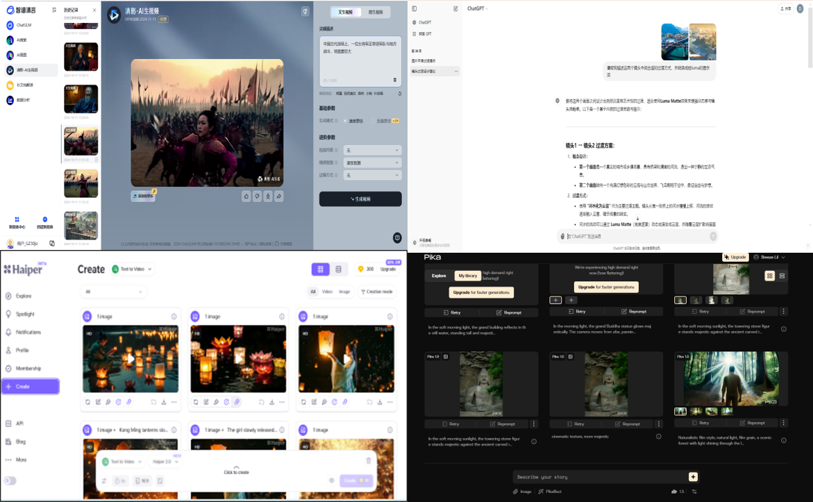Select the 速度更快 generation mode radio
The image size is (813, 502).
(x=345, y=121)
